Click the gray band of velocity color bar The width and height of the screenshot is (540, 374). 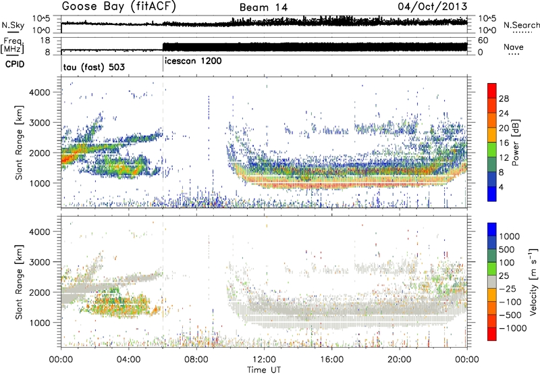492,282
